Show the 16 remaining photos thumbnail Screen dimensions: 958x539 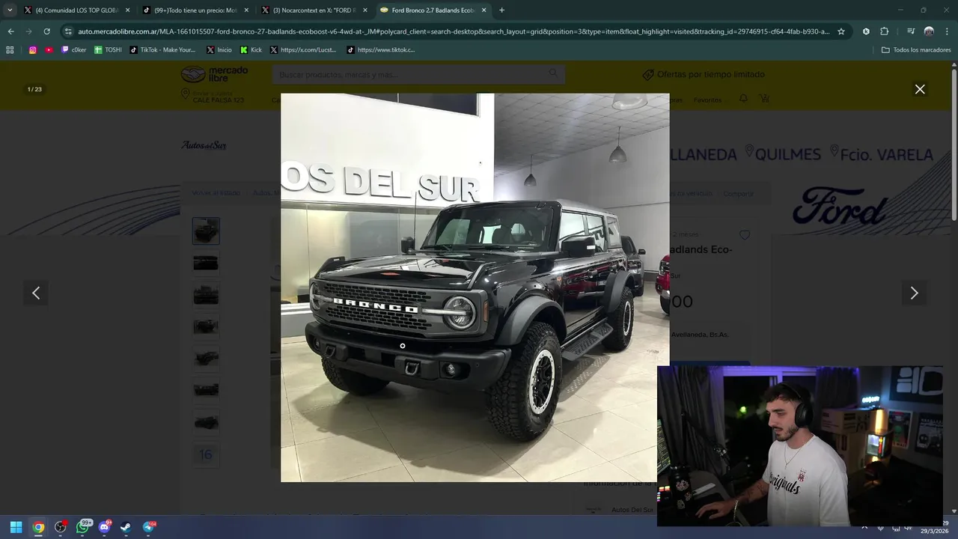pos(206,454)
